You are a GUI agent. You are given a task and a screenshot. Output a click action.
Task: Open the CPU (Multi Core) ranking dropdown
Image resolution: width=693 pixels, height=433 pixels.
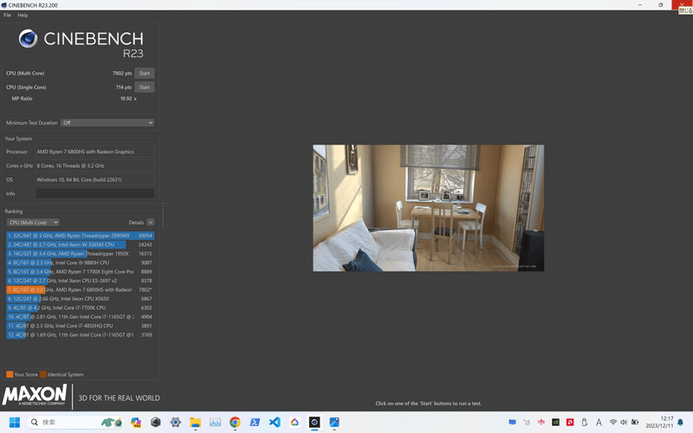point(33,223)
